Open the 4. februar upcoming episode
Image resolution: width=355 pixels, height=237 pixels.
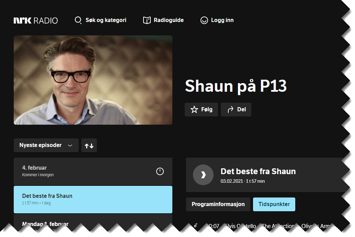(93, 171)
